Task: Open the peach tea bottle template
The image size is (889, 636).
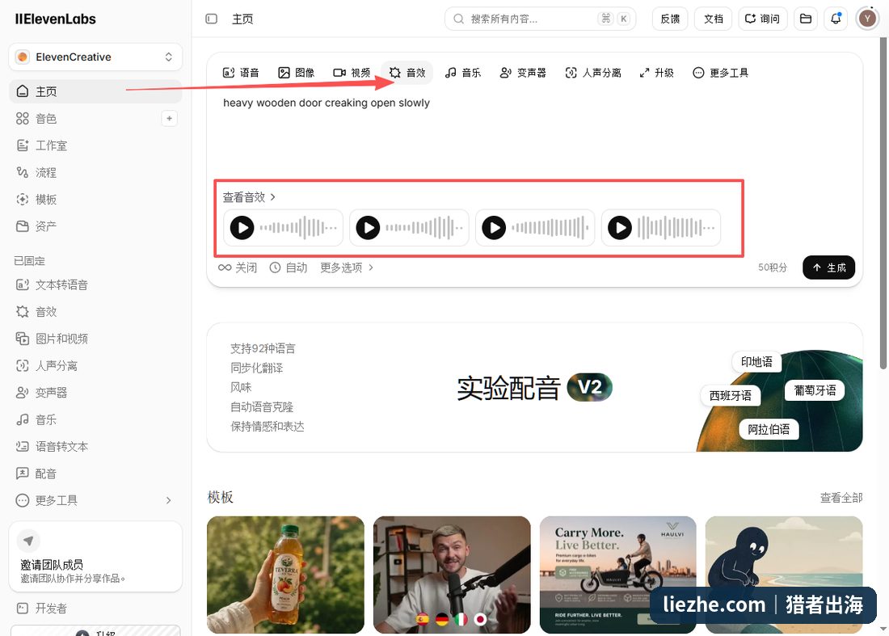Action: 286,575
